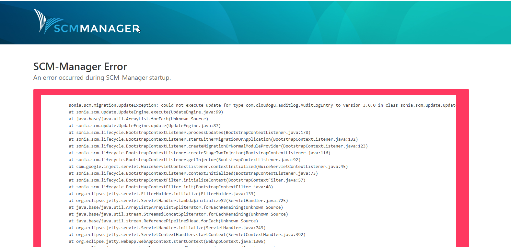
Task: Click the "SCM-Manager Error" heading
Action: coord(80,66)
